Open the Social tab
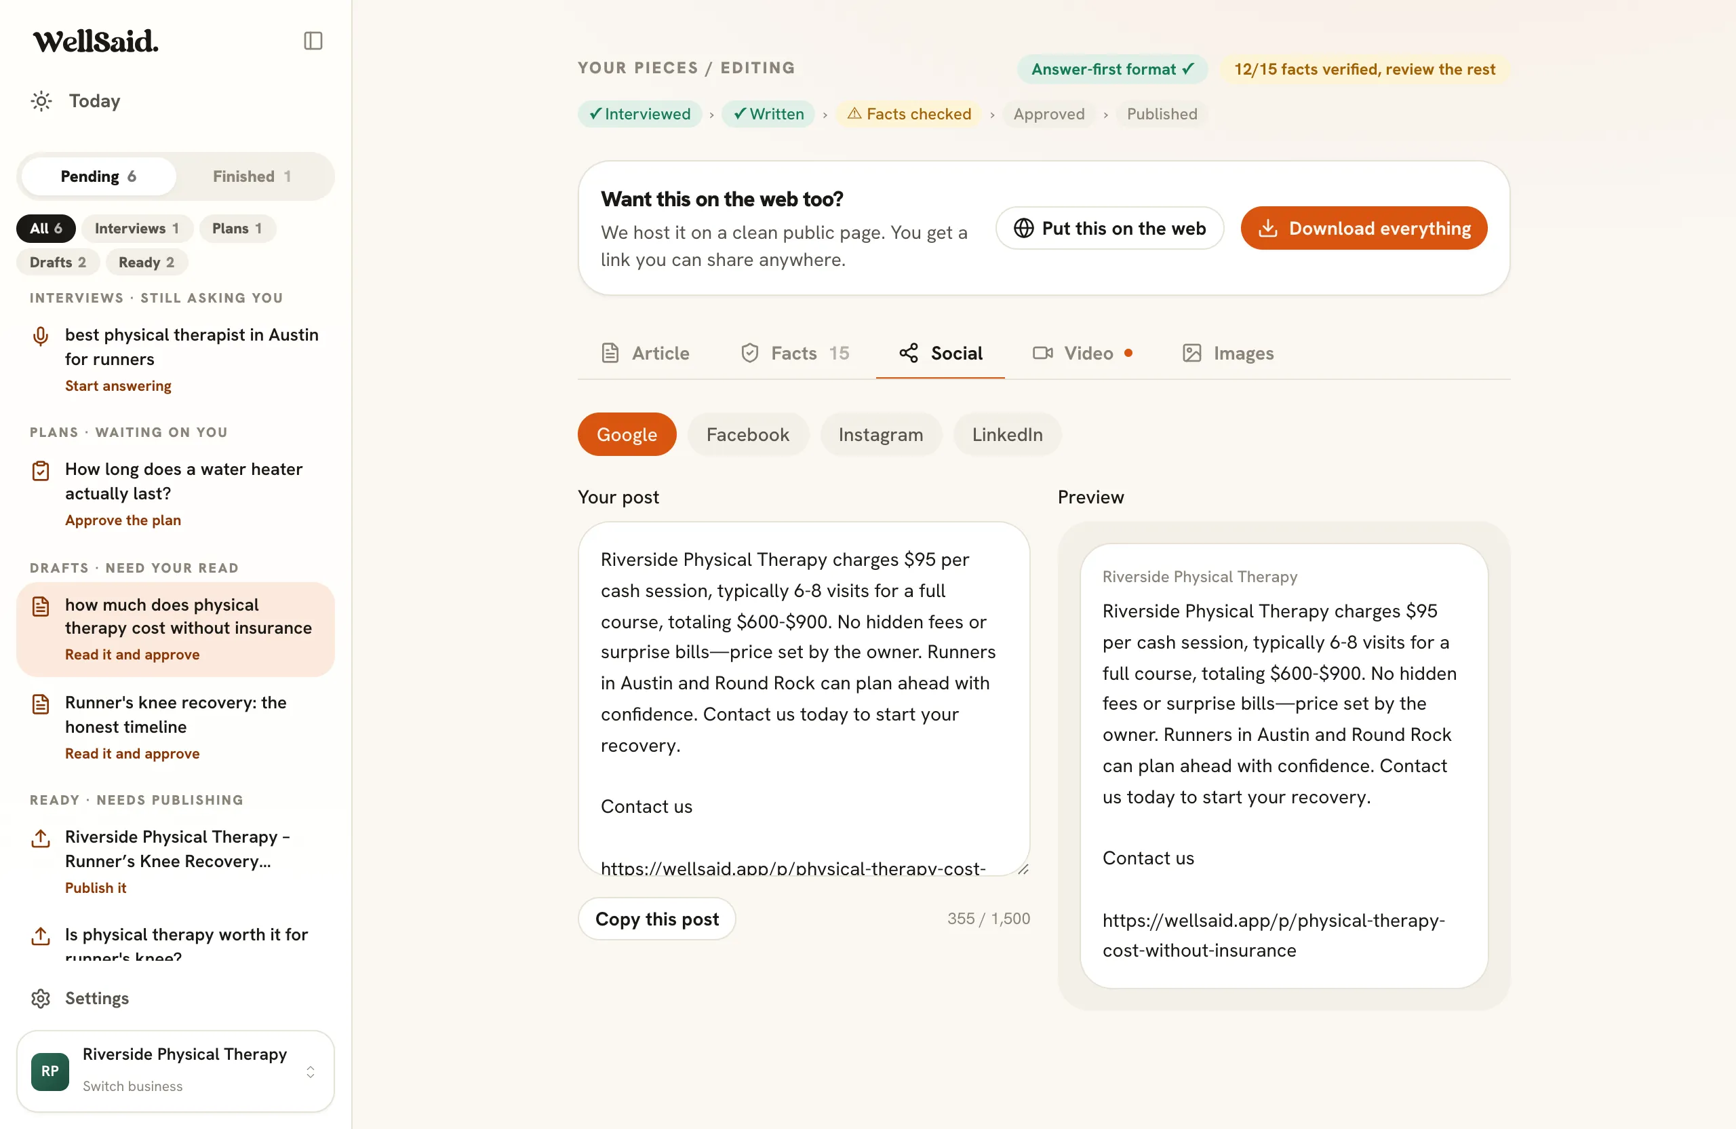The image size is (1736, 1129). [x=941, y=353]
